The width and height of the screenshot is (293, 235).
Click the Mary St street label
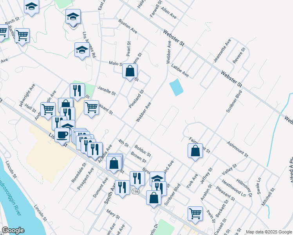coord(113,214)
